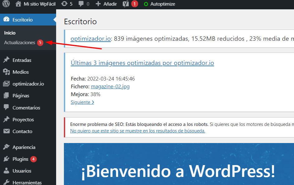Open the Páginas menu
The width and height of the screenshot is (294, 185).
[x=21, y=96]
